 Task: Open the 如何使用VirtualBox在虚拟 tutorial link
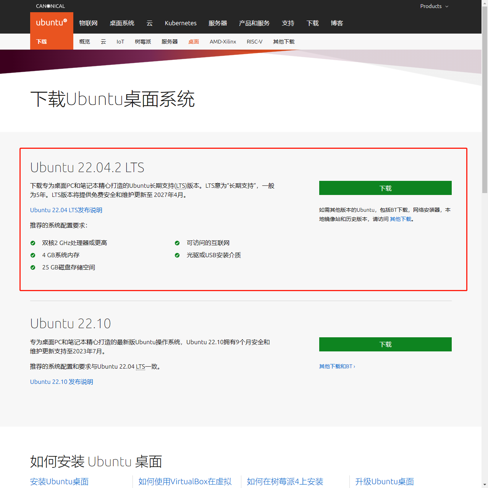point(185,482)
